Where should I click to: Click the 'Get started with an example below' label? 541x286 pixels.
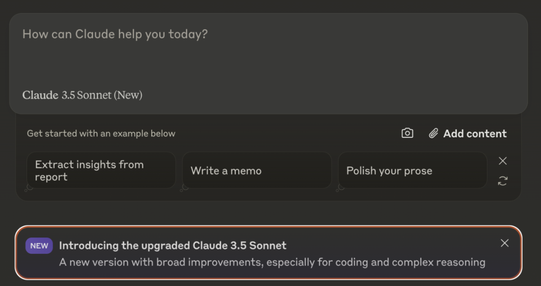[101, 133]
